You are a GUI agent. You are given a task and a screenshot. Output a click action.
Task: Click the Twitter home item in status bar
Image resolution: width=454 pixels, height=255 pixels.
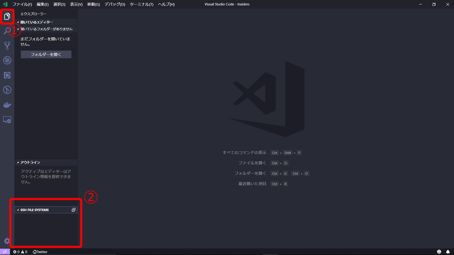tap(40, 252)
